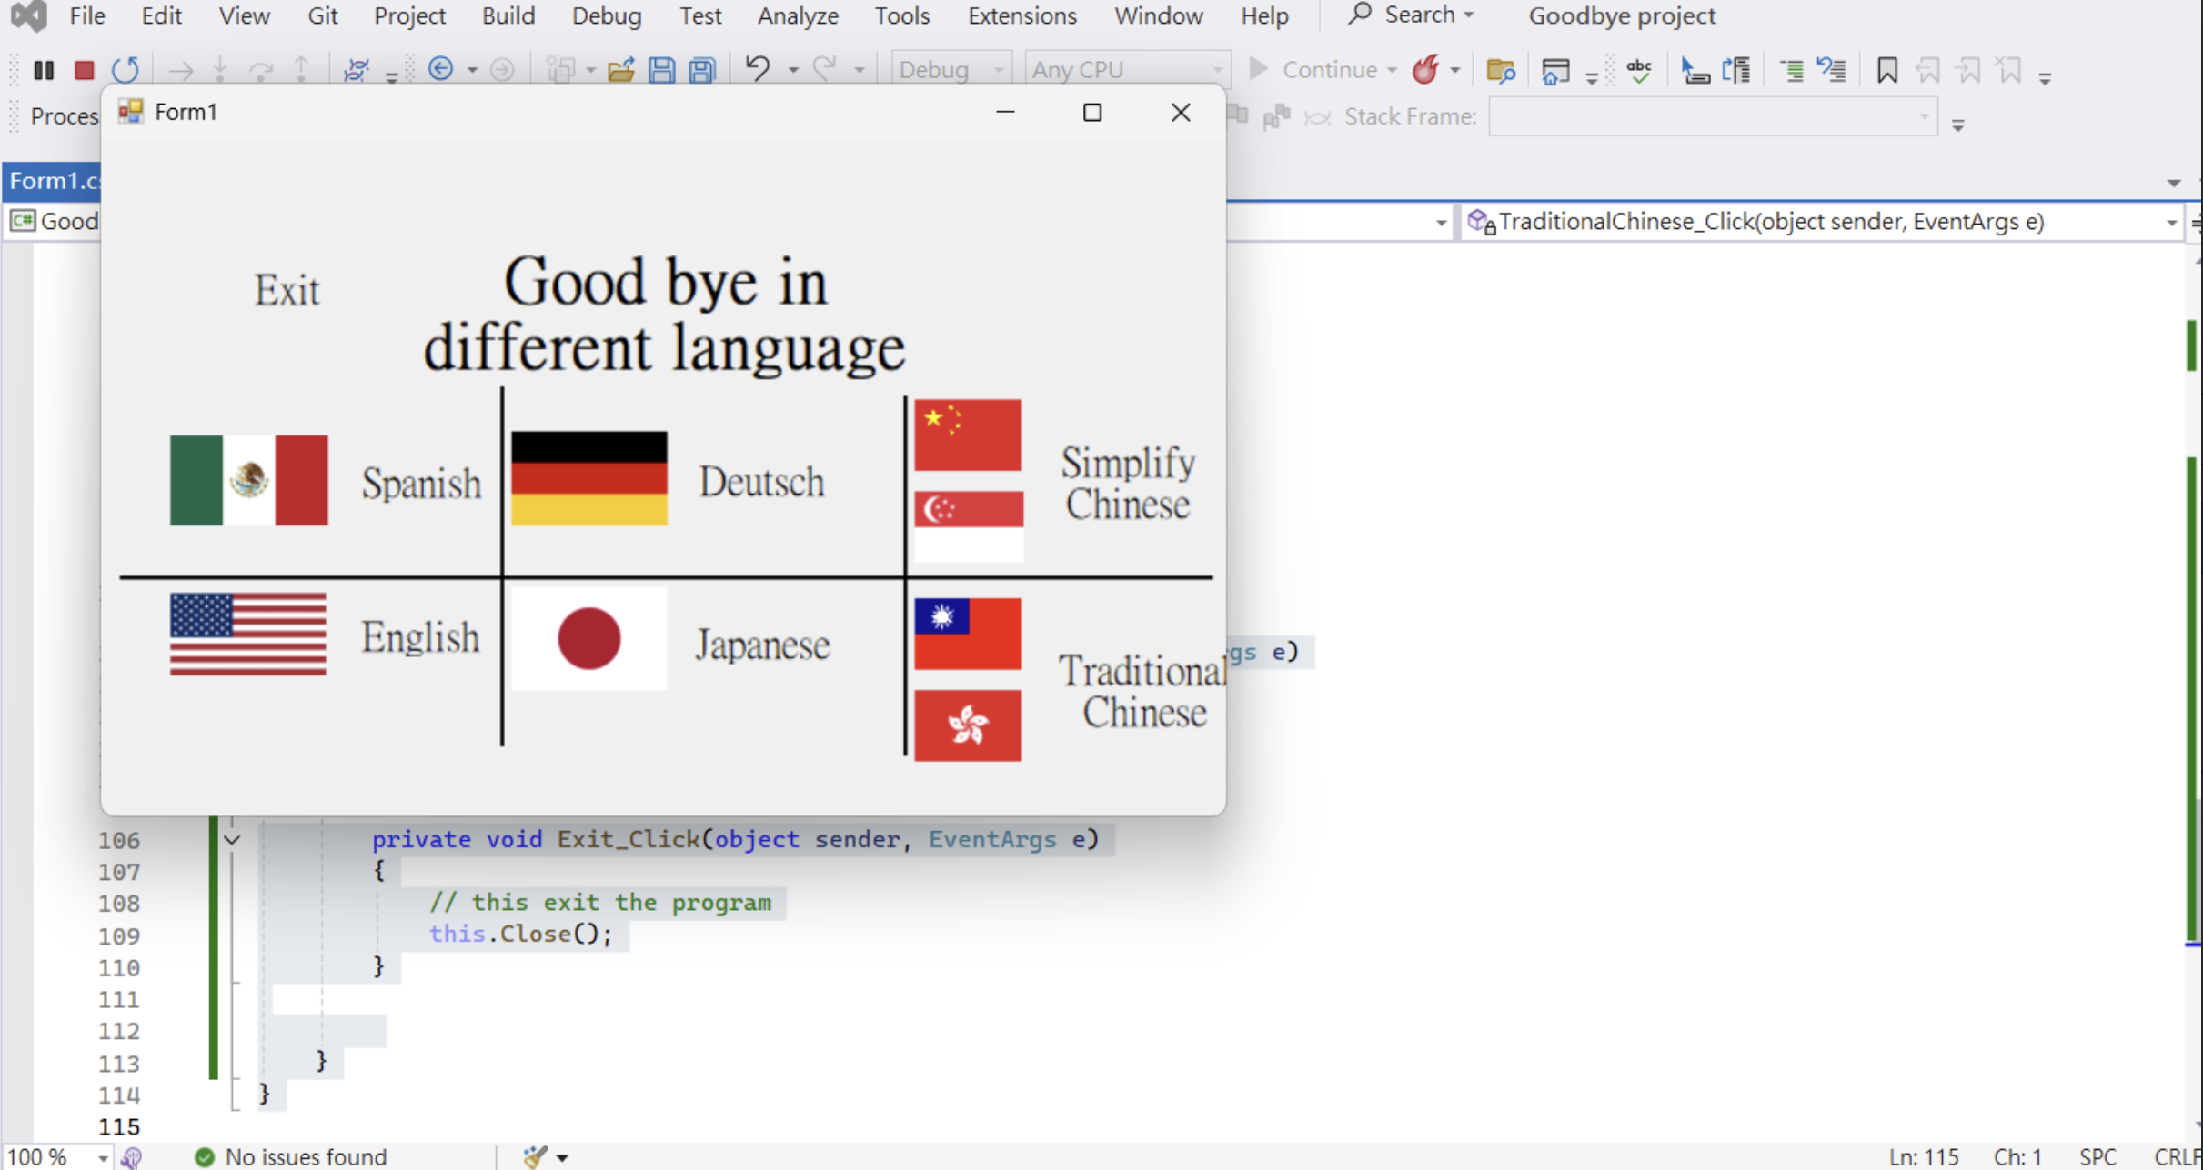
Task: Click the Find in Files icon
Action: tap(1500, 70)
